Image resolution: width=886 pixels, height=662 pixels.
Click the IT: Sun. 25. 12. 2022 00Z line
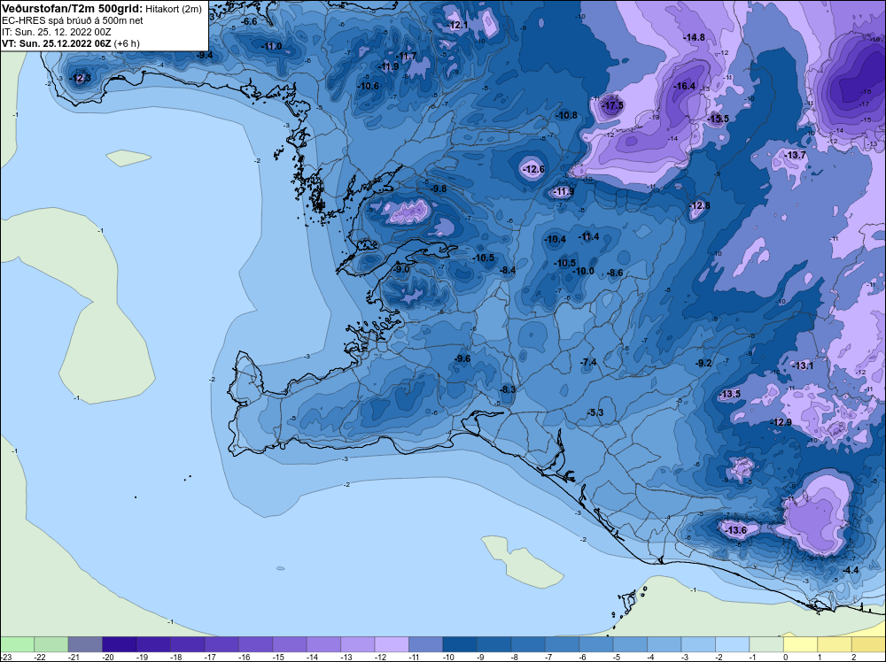(x=57, y=32)
